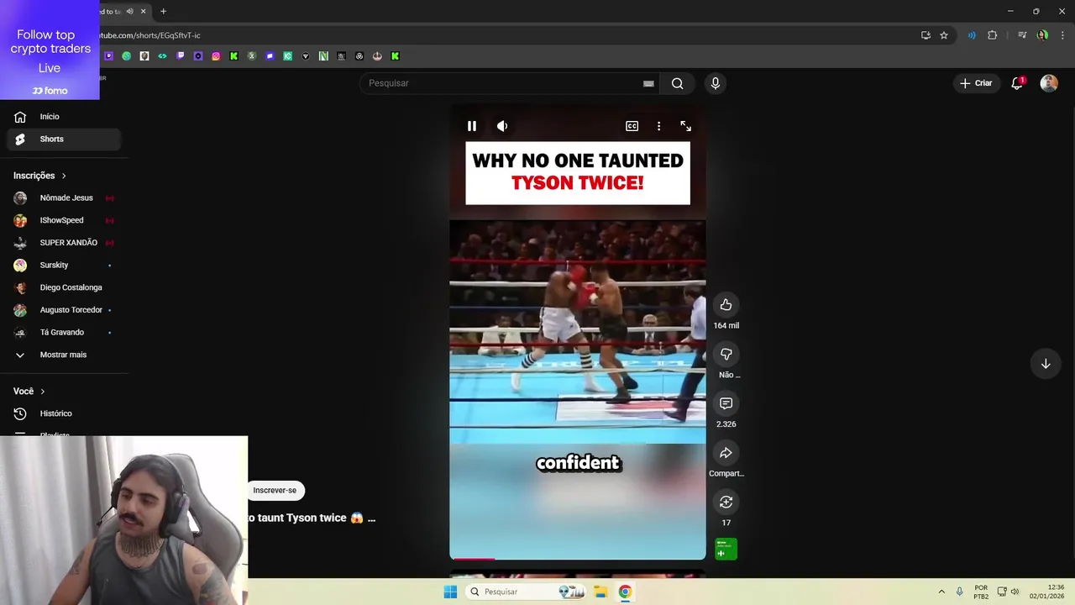Click the taskbar Pesquisar search box
Image resolution: width=1075 pixels, height=605 pixels.
pyautogui.click(x=525, y=592)
